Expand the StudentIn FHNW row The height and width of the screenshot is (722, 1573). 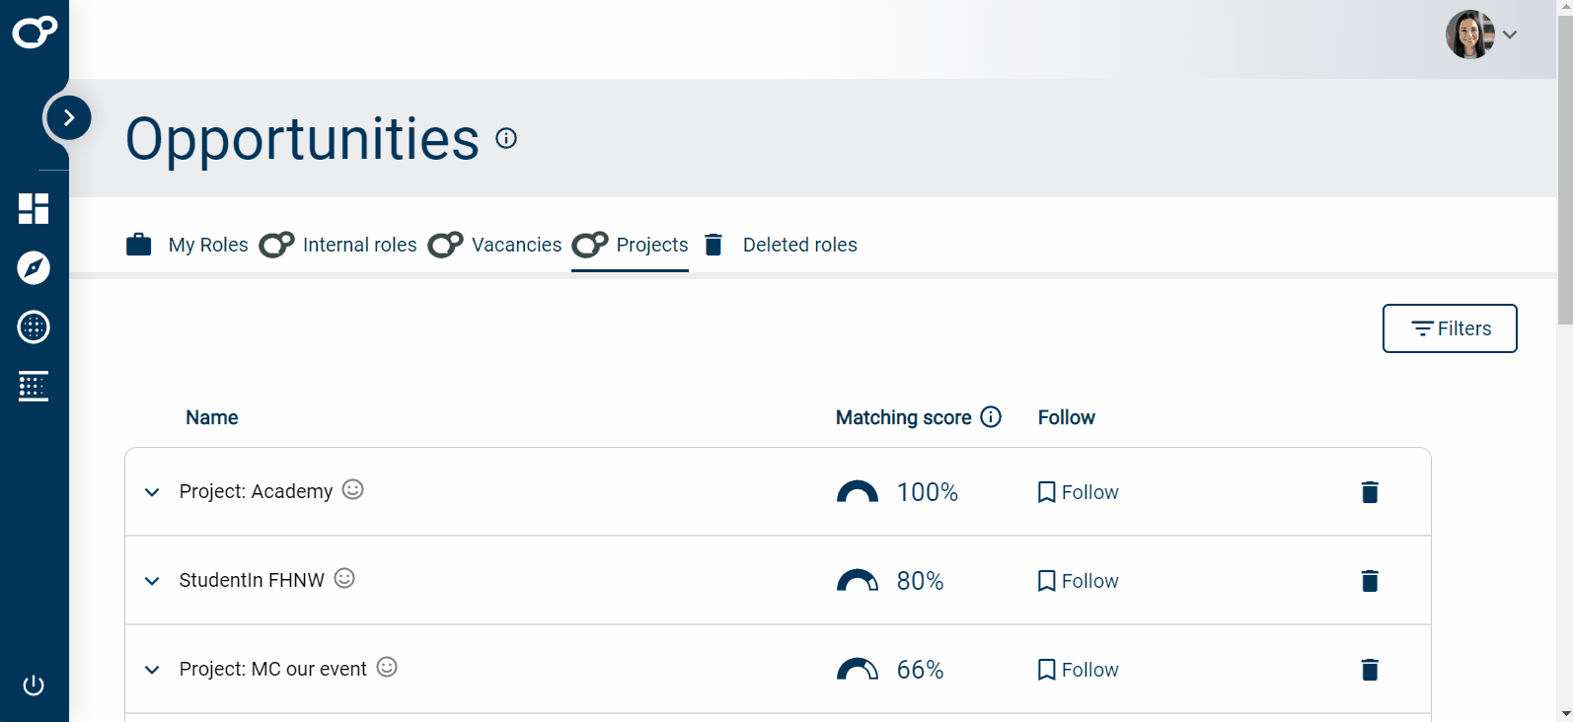[152, 581]
